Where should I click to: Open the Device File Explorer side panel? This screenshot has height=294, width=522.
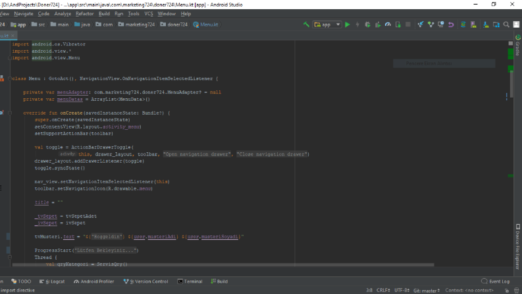(517, 247)
